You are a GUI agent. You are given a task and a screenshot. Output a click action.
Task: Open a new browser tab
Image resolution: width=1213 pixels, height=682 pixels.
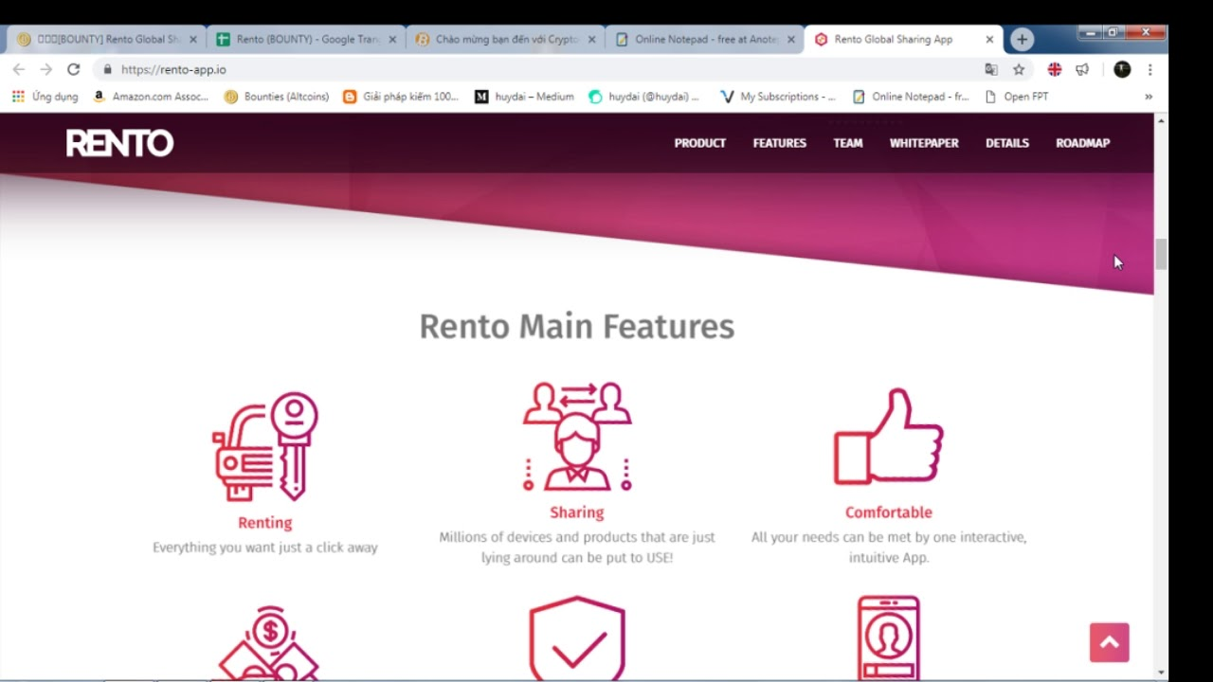(x=1022, y=40)
